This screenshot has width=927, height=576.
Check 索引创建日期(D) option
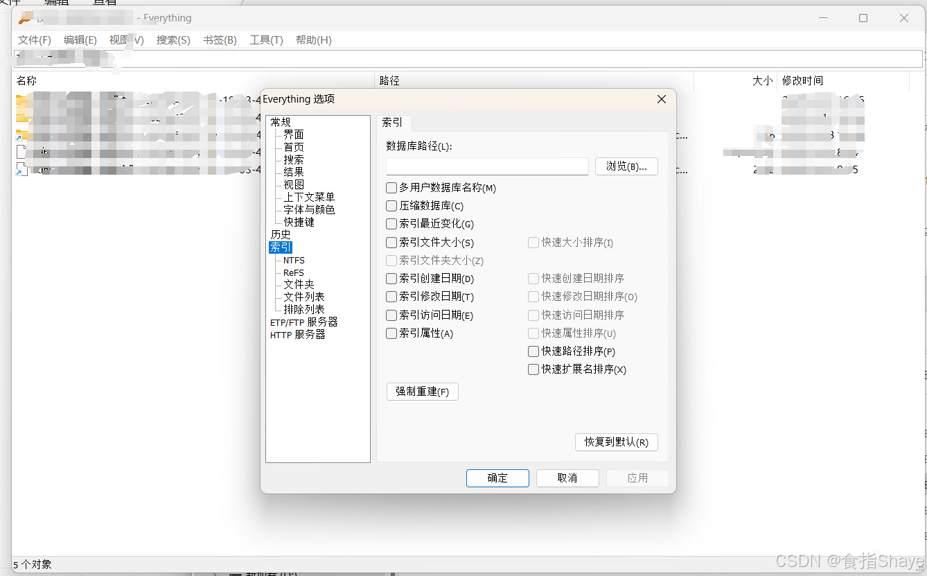click(430, 279)
